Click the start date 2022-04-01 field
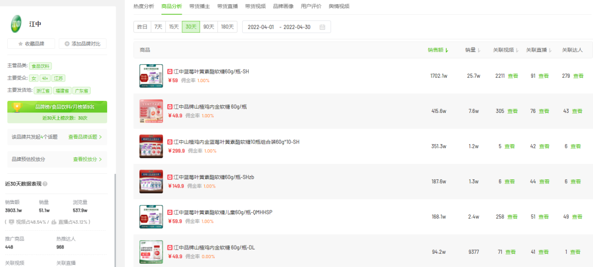This screenshot has height=267, width=593. [261, 27]
